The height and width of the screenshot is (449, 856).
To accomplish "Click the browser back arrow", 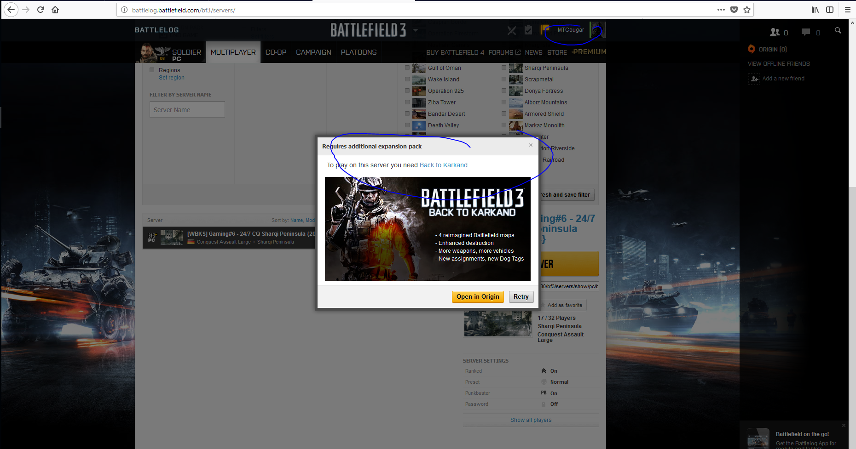I will pos(11,10).
